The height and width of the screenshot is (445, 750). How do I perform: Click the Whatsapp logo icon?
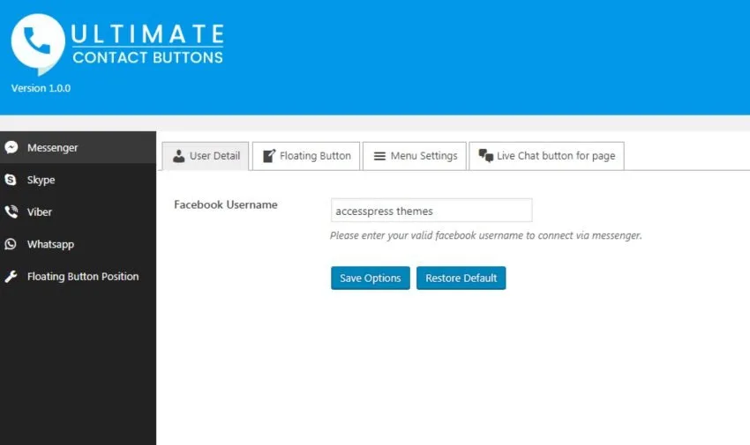coord(11,244)
